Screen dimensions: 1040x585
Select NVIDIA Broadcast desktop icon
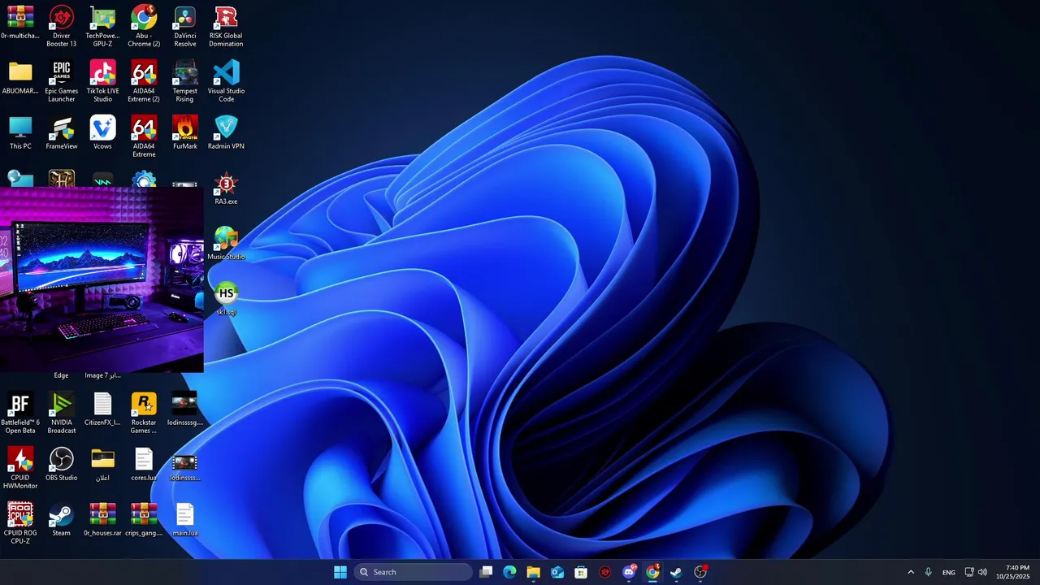pyautogui.click(x=62, y=414)
